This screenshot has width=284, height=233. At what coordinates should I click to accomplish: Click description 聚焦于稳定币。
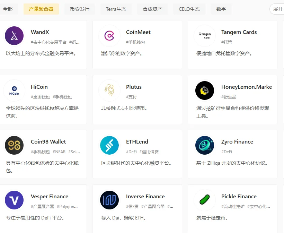212,218
